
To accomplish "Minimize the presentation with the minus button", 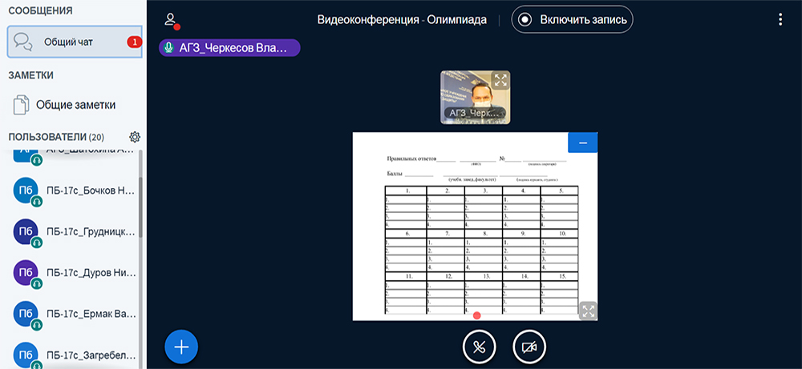I will point(582,142).
